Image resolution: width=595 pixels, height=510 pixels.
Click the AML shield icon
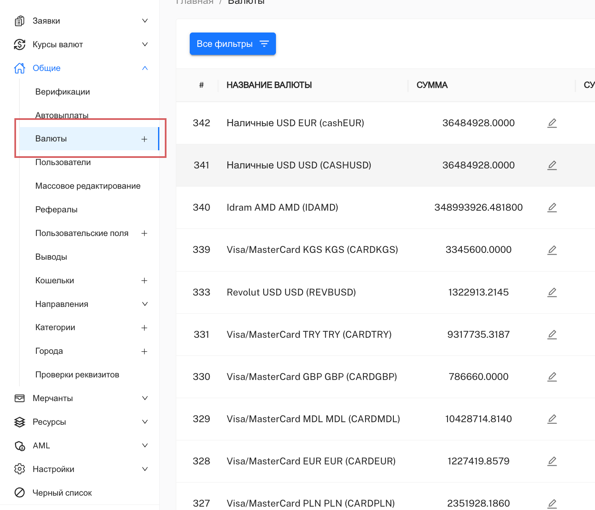(19, 445)
